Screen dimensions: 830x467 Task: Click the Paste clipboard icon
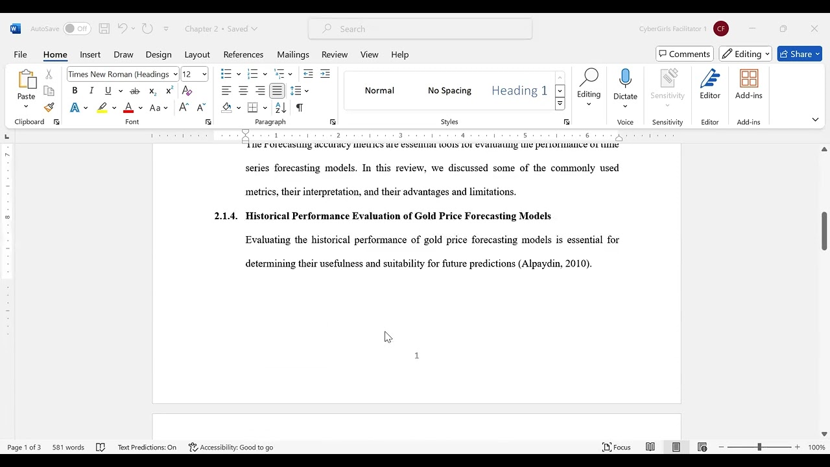tap(27, 79)
